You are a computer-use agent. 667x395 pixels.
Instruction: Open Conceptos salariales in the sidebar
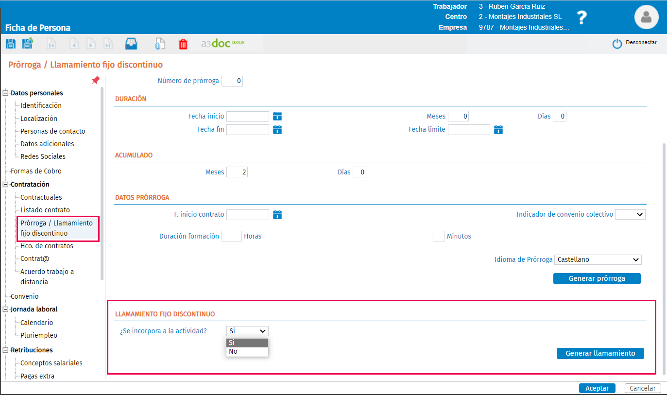coord(51,363)
